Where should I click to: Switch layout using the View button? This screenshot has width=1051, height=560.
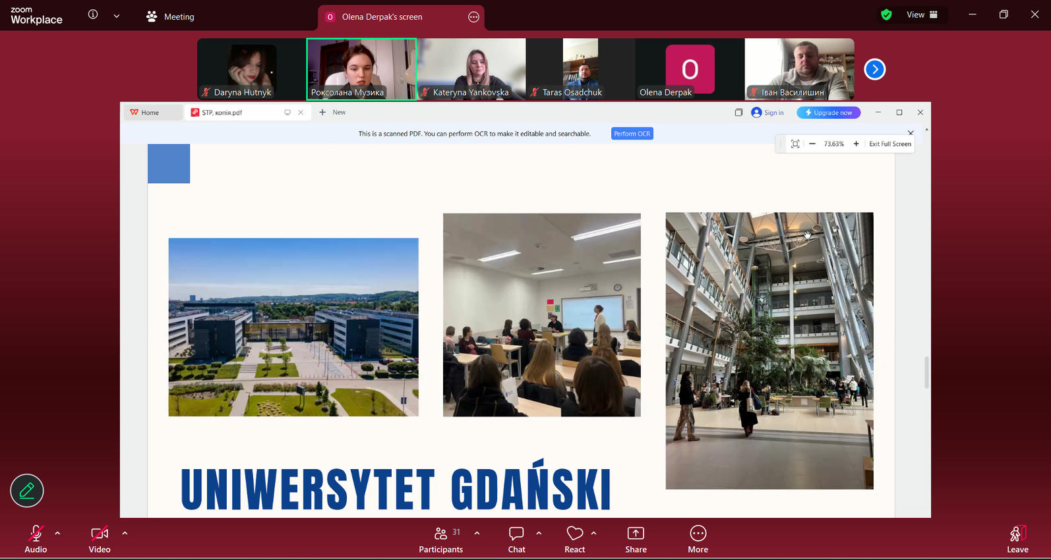click(x=922, y=14)
